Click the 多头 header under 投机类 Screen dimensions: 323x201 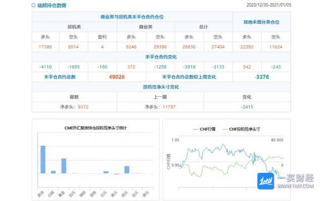[45, 37]
